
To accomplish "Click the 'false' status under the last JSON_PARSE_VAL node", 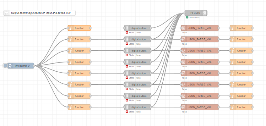I will pos(184,112).
